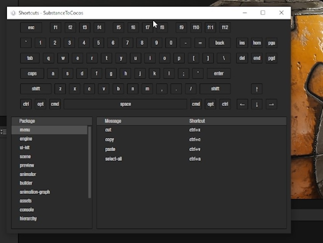This screenshot has height=243, width=323.
Task: Click the select-all message entry
Action: point(114,159)
